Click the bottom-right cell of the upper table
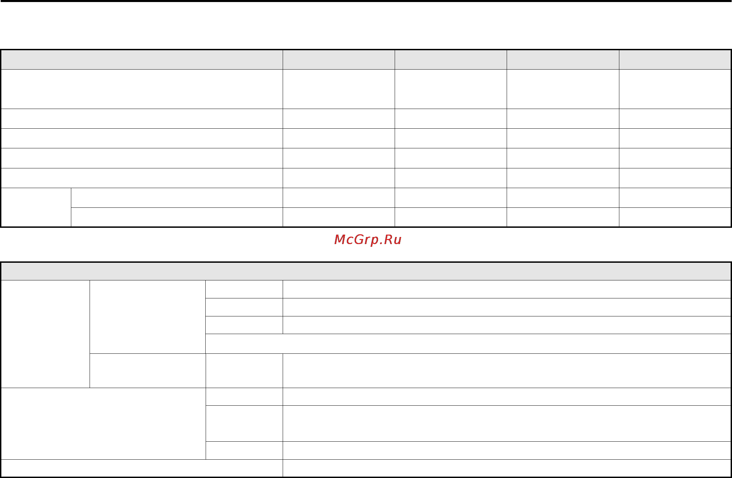 (675, 217)
